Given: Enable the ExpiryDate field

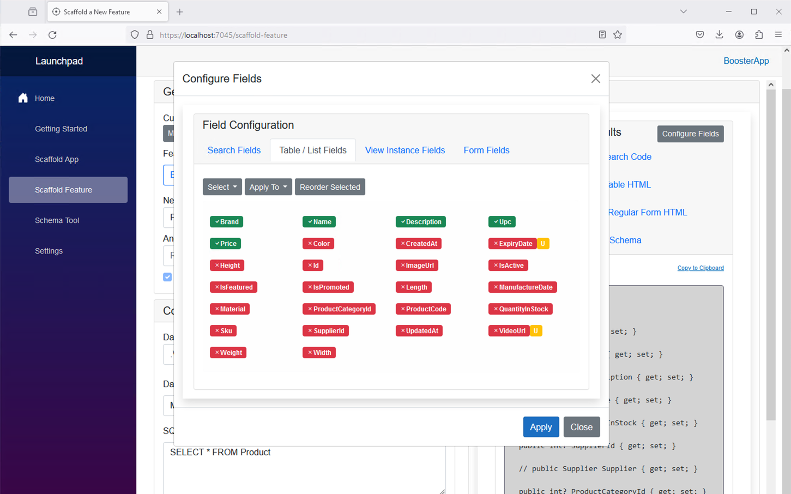Looking at the screenshot, I should (x=512, y=244).
